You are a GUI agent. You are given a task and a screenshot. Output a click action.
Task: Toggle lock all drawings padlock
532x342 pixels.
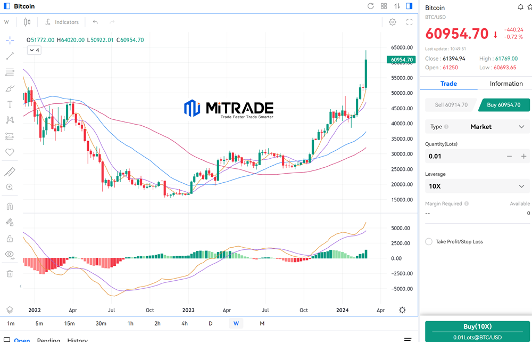(x=10, y=238)
